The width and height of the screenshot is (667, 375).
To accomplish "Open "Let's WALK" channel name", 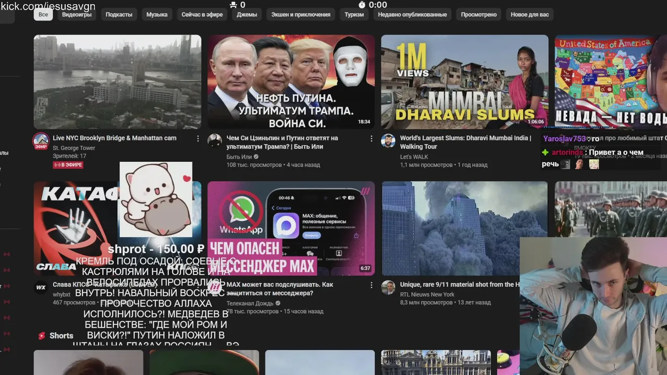I will pos(414,157).
